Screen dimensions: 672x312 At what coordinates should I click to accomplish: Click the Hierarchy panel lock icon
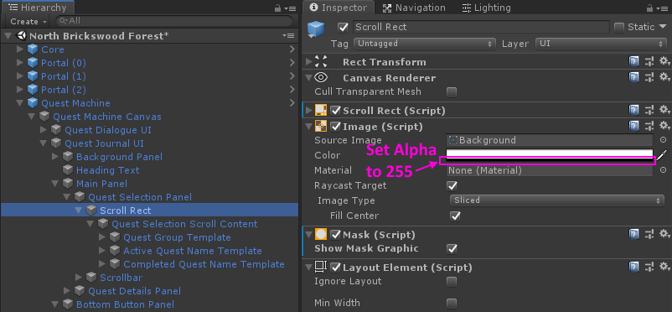click(x=277, y=8)
